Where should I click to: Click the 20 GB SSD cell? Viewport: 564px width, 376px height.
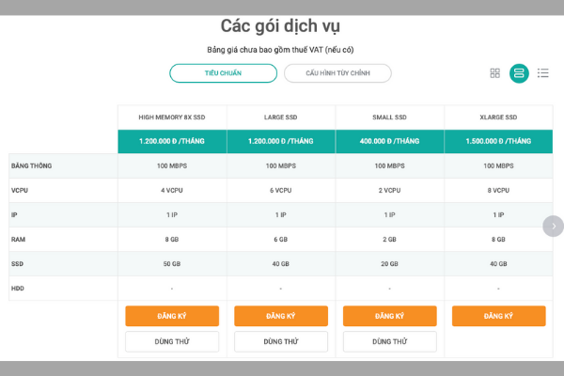coord(389,264)
